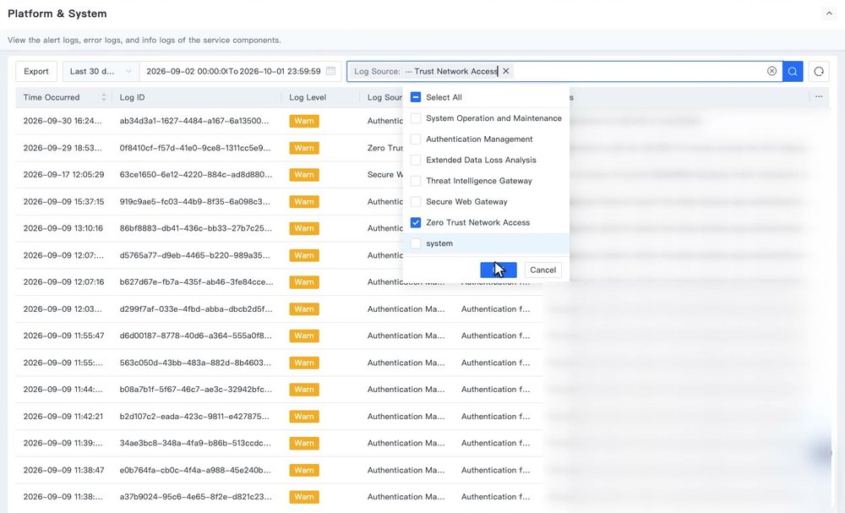Toggle the Select All checkbox
The height and width of the screenshot is (513, 845).
coord(416,97)
